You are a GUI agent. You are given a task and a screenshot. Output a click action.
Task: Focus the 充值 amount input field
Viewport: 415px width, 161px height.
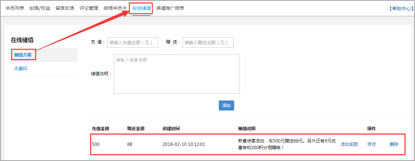click(133, 42)
